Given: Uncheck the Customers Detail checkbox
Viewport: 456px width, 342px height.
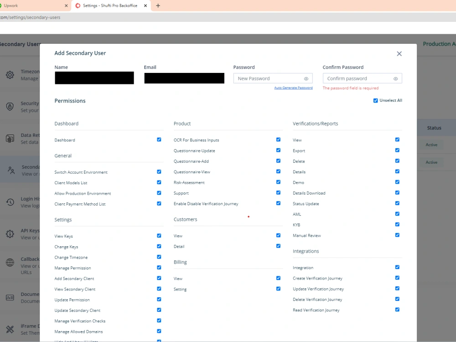Looking at the screenshot, I should (x=278, y=246).
